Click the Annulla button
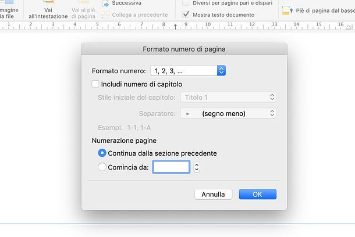 [213, 194]
